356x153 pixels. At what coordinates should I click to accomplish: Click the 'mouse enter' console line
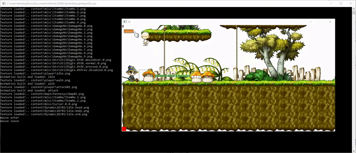[x=10, y=118]
